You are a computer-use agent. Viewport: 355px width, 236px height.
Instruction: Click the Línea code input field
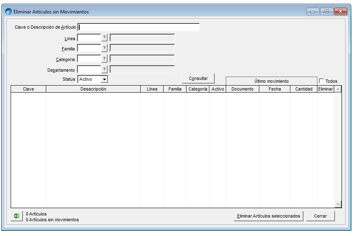pyautogui.click(x=89, y=38)
